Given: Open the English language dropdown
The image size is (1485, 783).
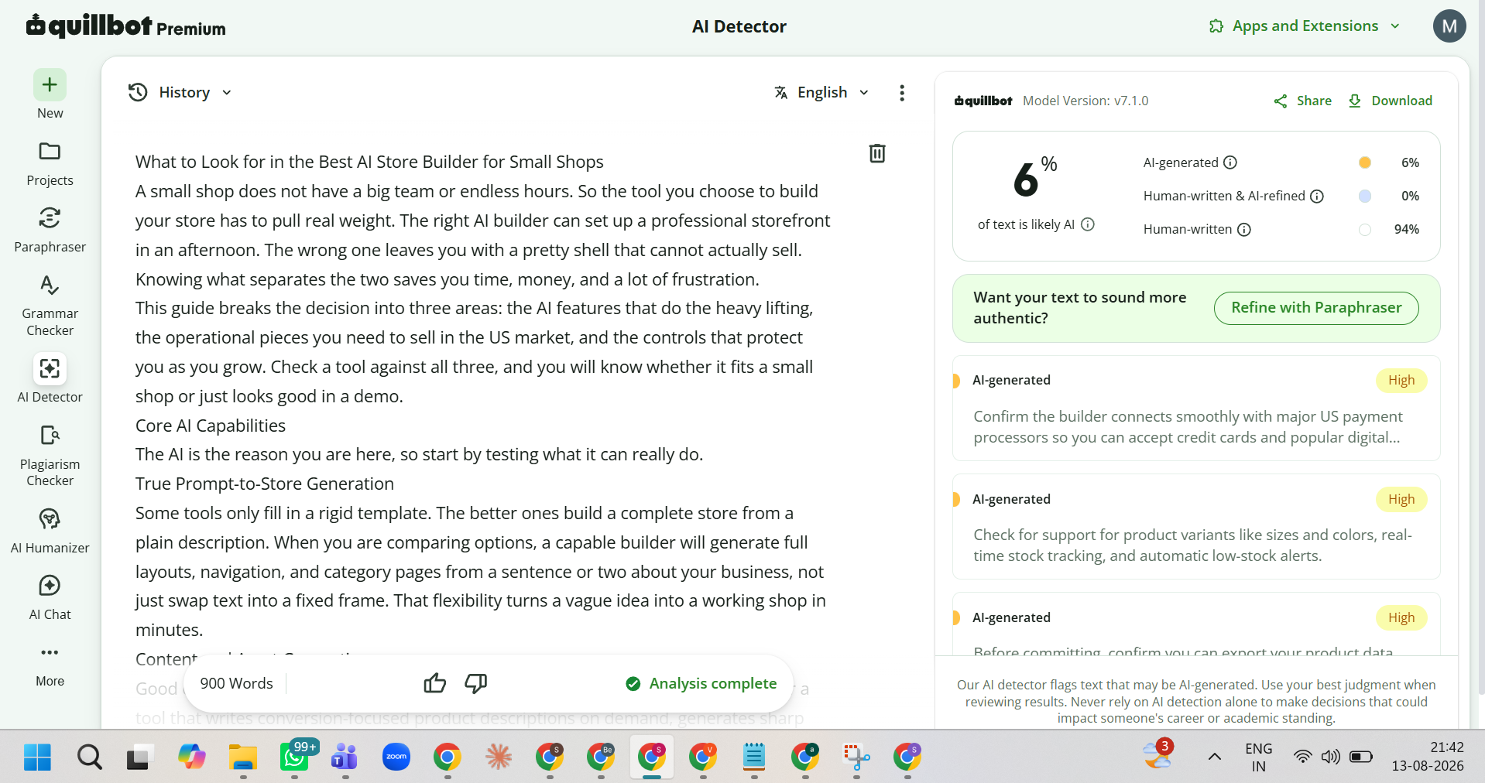Looking at the screenshot, I should [821, 92].
